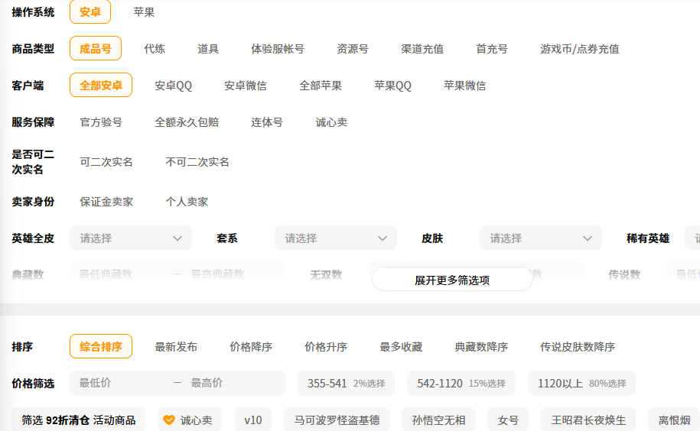Toggle the 全额永久包赔 filter
The height and width of the screenshot is (431, 700).
point(187,122)
